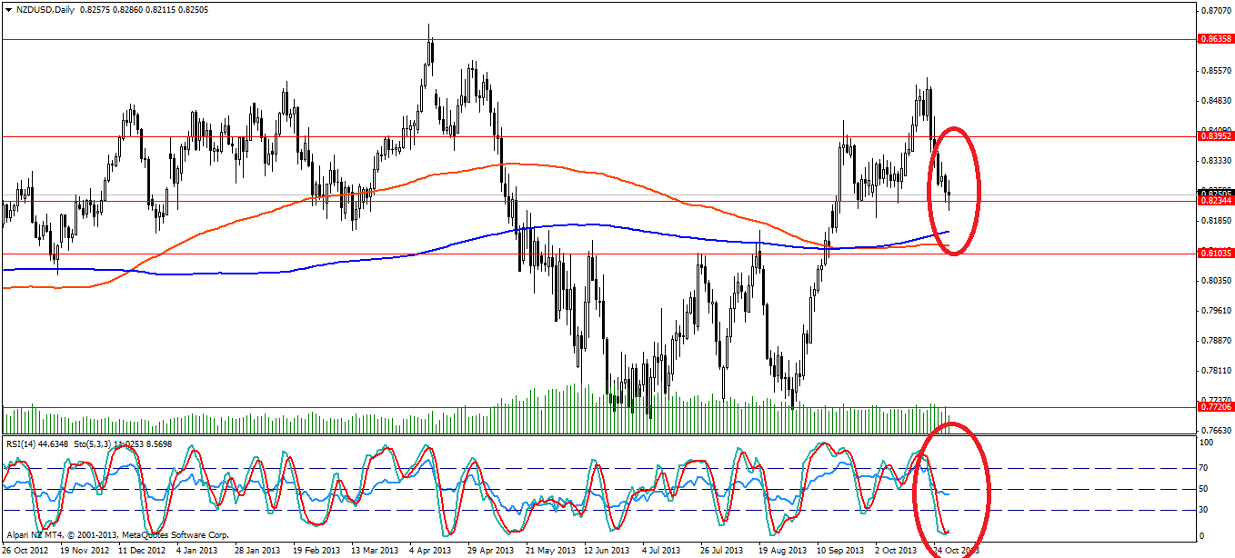The image size is (1235, 558).
Task: Select the 26 Jul 2013 date label
Action: point(724,551)
